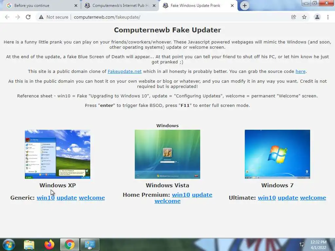Launch File Explorer from taskbar

pos(29,244)
